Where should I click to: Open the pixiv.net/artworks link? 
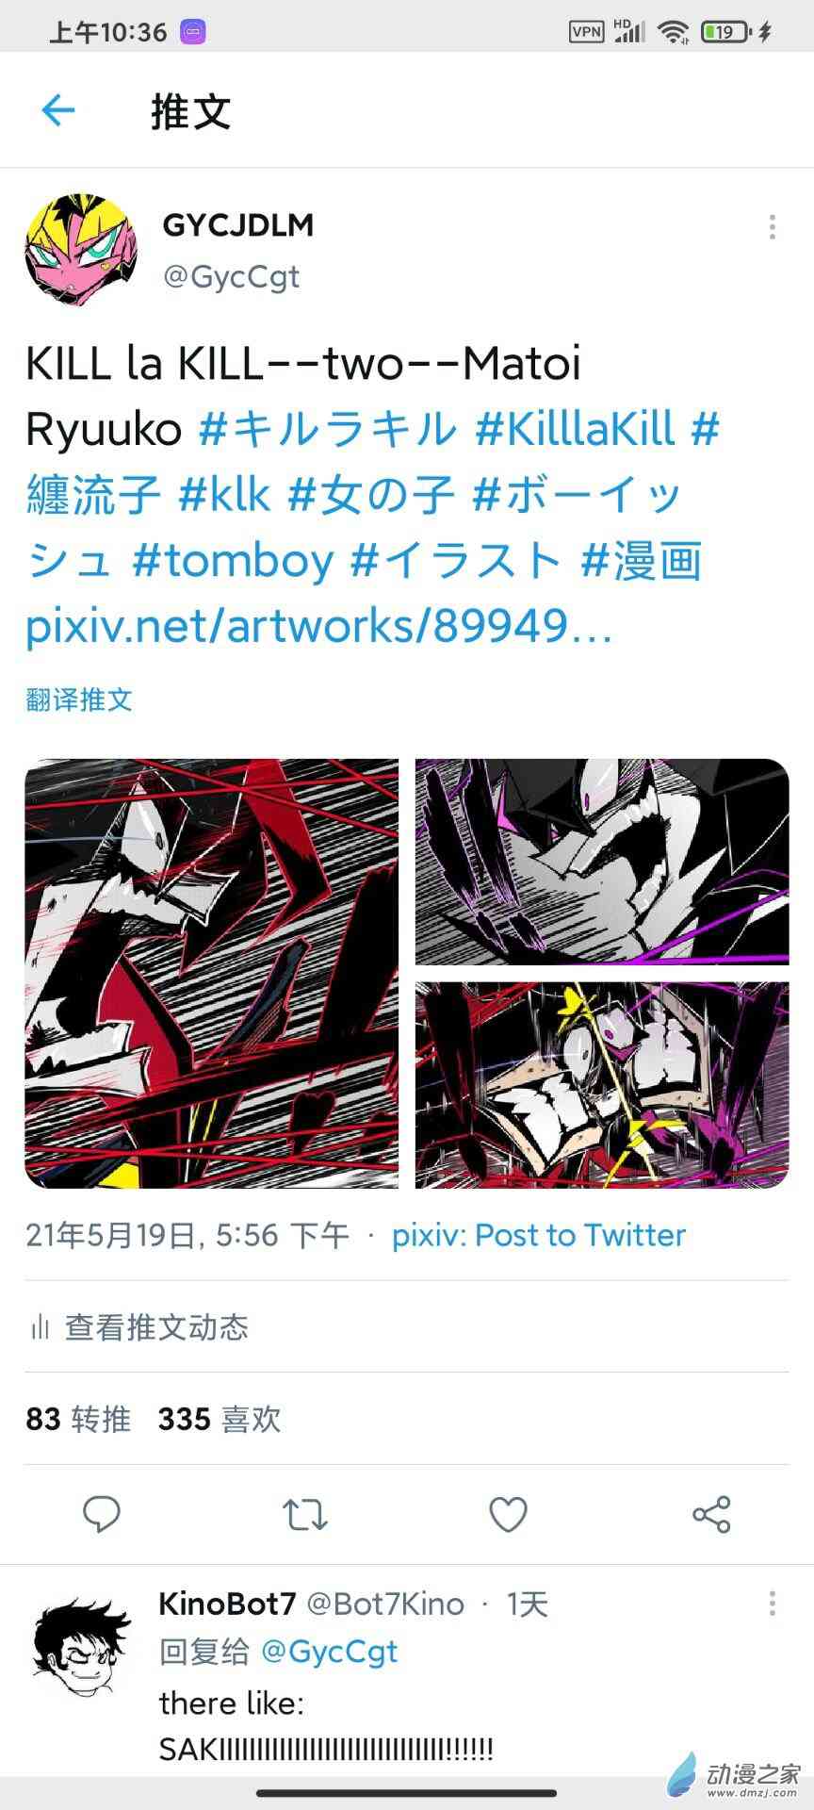pyautogui.click(x=319, y=625)
